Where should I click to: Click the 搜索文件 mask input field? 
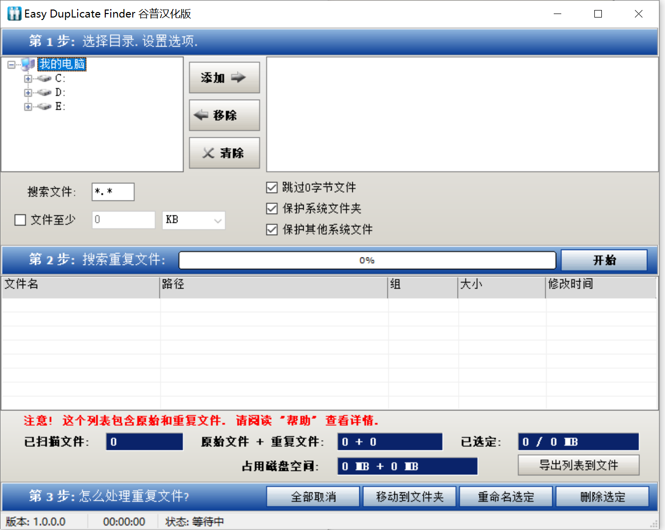click(113, 192)
